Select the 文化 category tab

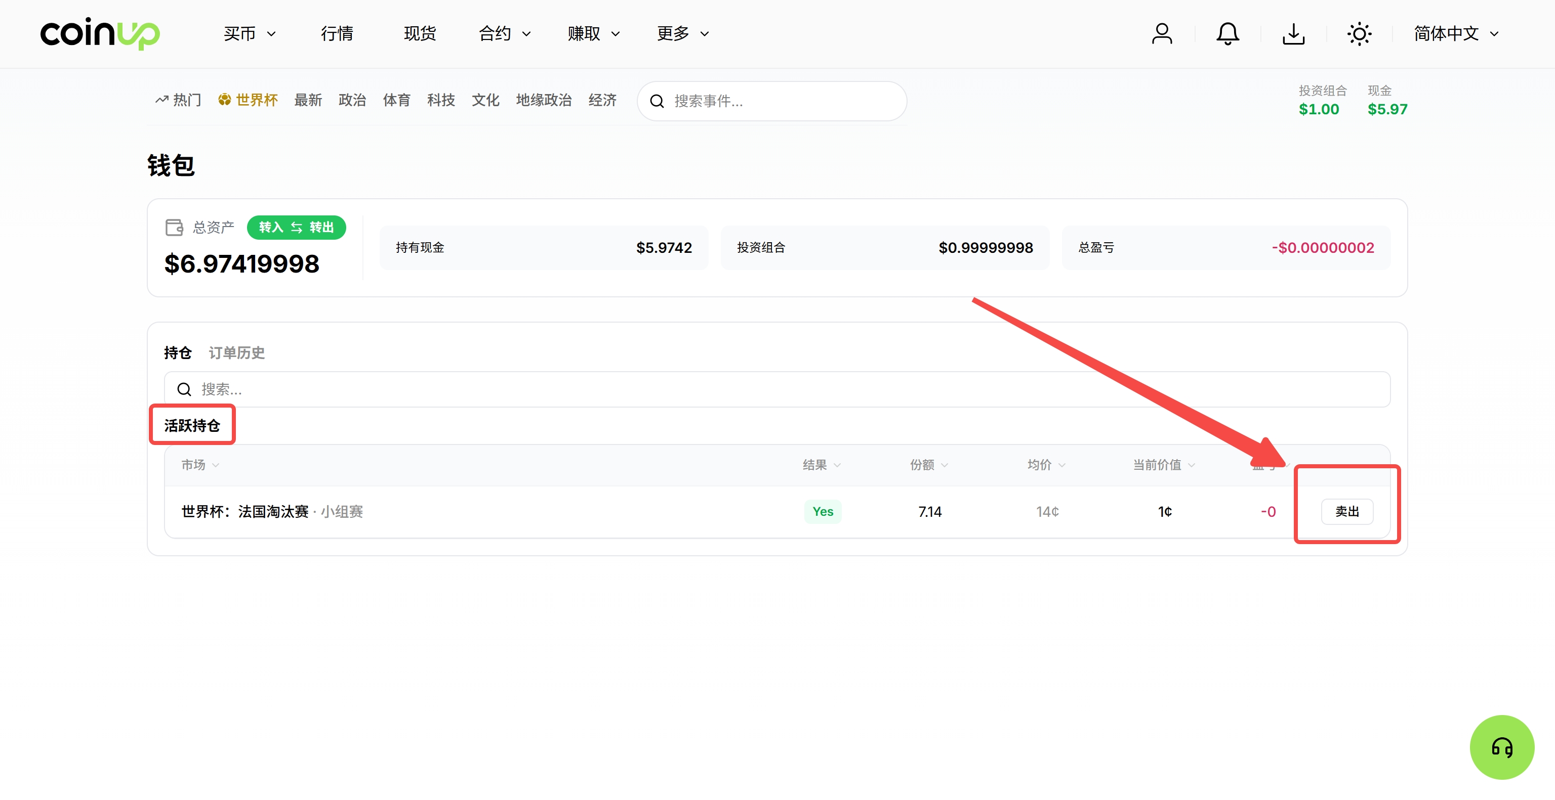[x=485, y=100]
